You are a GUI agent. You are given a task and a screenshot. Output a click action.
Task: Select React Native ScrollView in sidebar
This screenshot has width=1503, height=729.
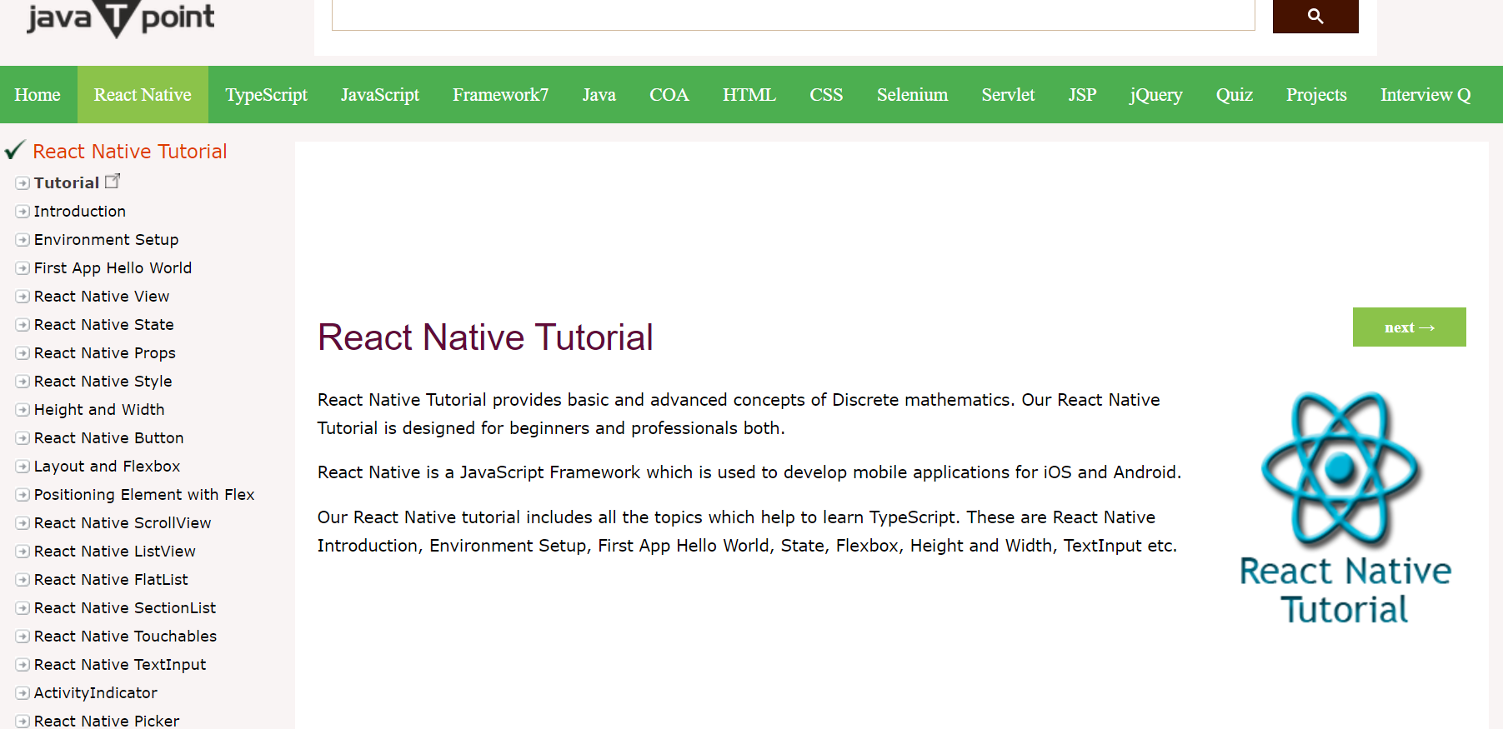click(x=123, y=523)
